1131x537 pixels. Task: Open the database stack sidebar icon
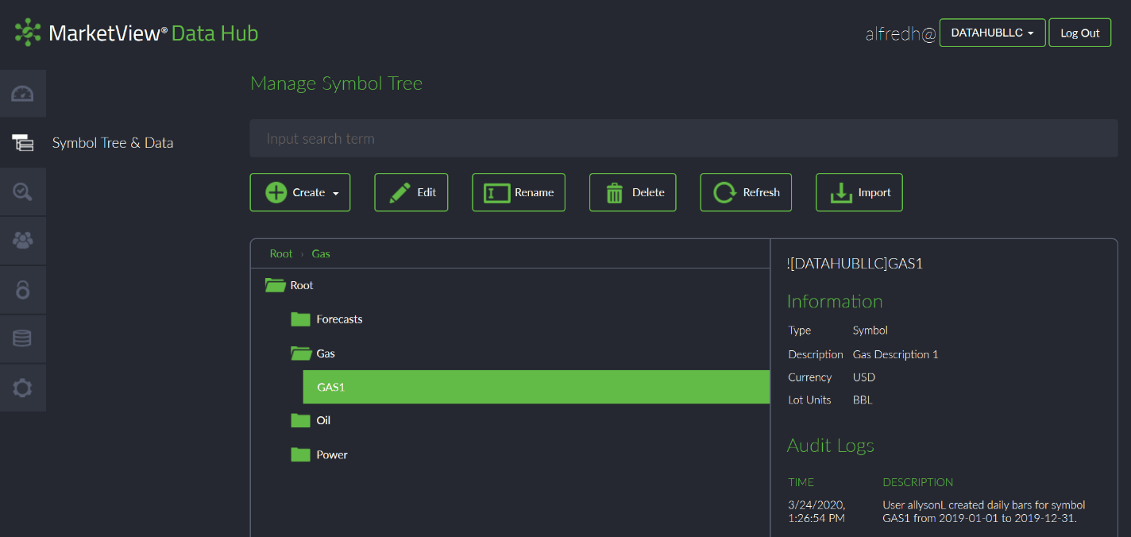pos(22,338)
